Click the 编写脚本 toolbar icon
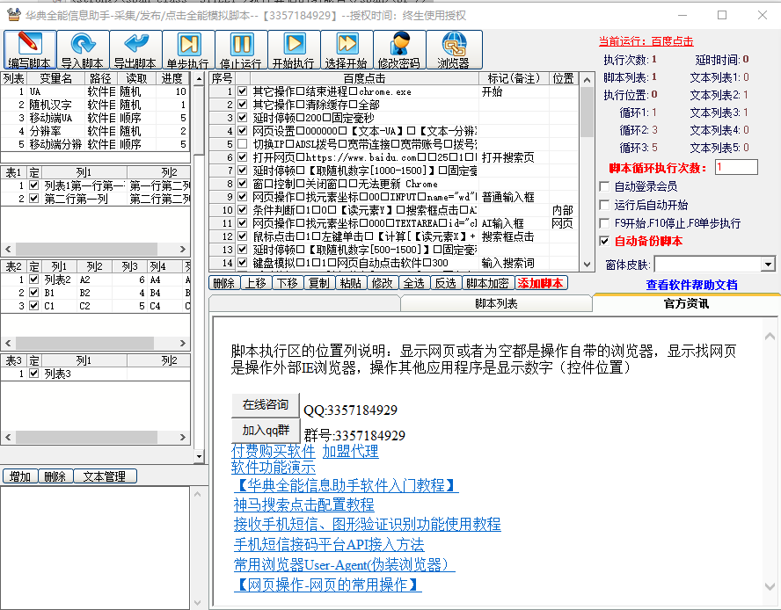 pos(29,50)
